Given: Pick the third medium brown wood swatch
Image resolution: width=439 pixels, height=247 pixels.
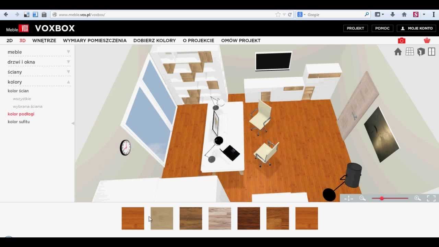Looking at the screenshot, I should click(x=191, y=218).
